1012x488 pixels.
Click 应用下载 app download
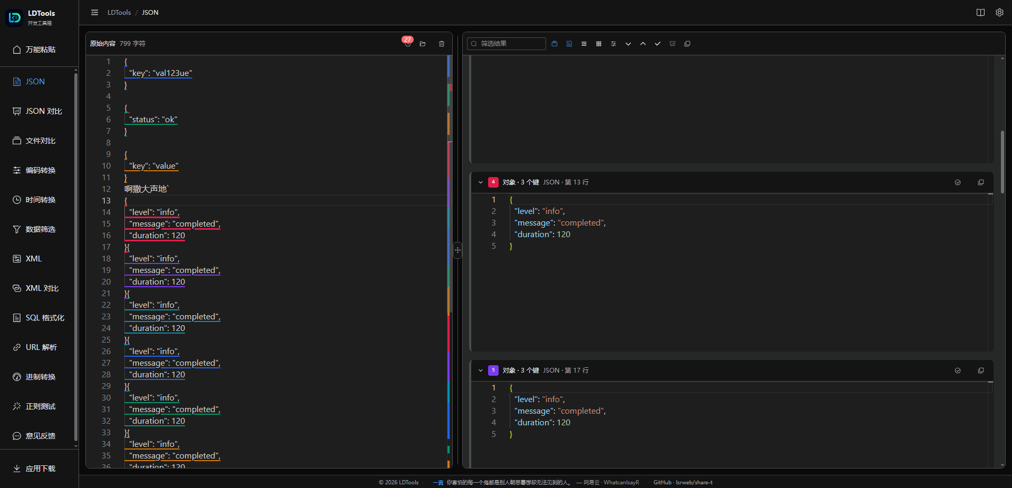tap(39, 469)
